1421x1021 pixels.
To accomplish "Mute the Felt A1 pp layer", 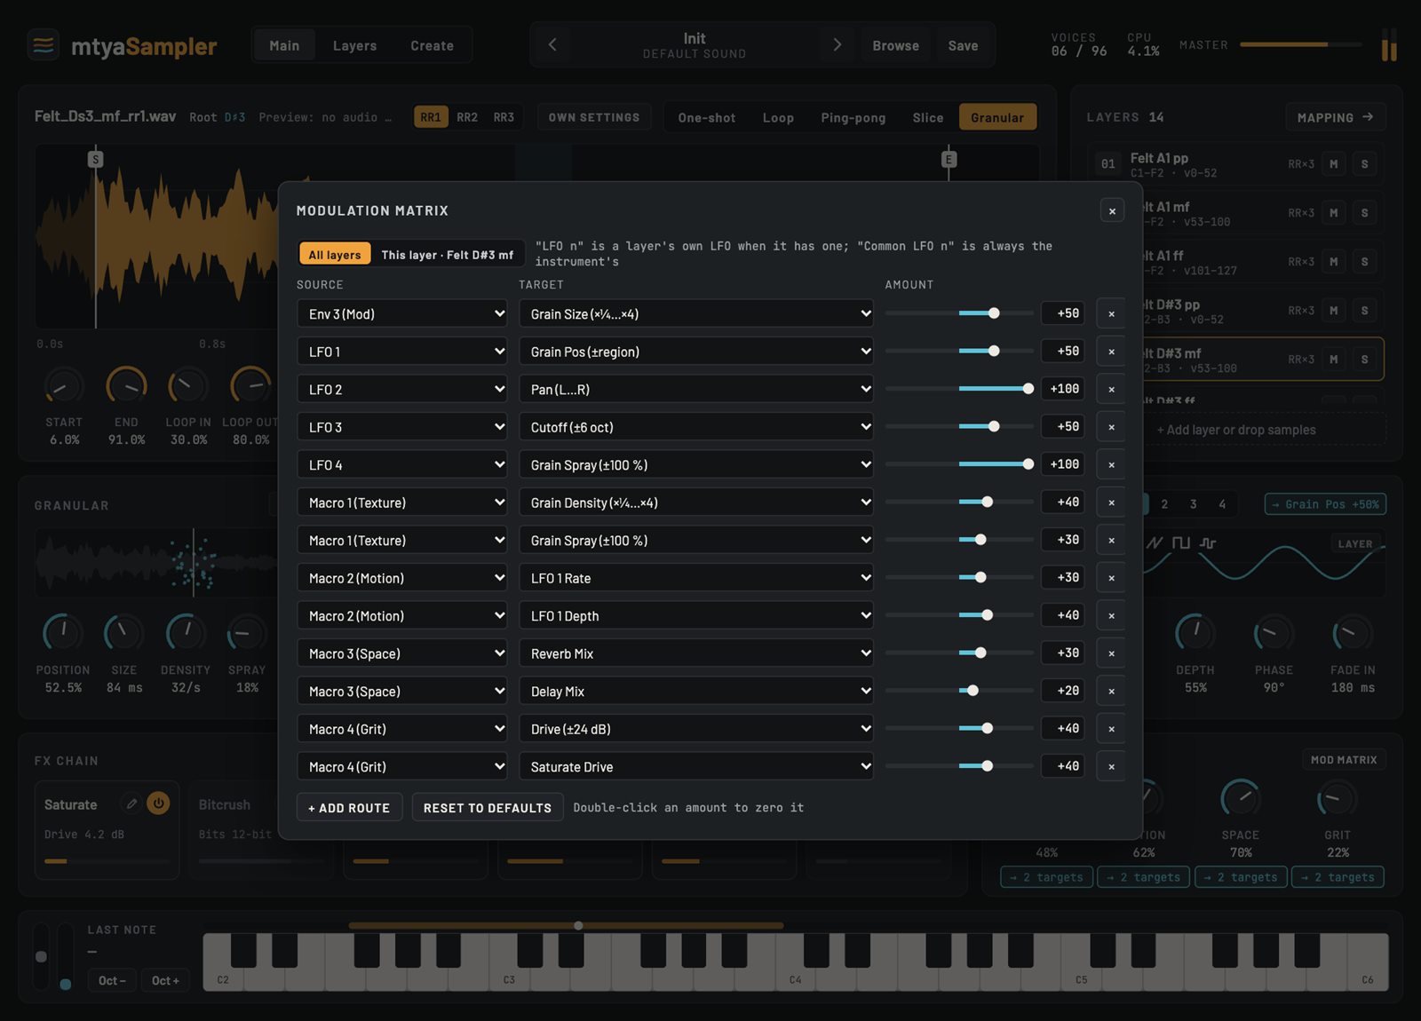I will point(1333,164).
